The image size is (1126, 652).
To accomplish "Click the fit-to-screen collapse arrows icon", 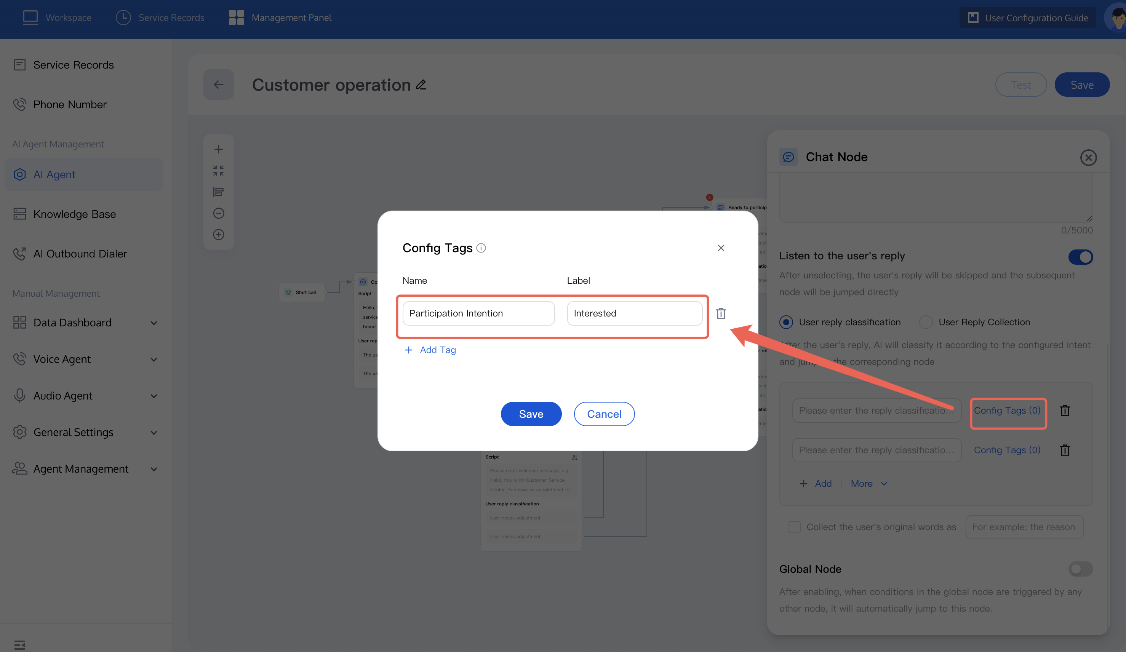I will (219, 171).
